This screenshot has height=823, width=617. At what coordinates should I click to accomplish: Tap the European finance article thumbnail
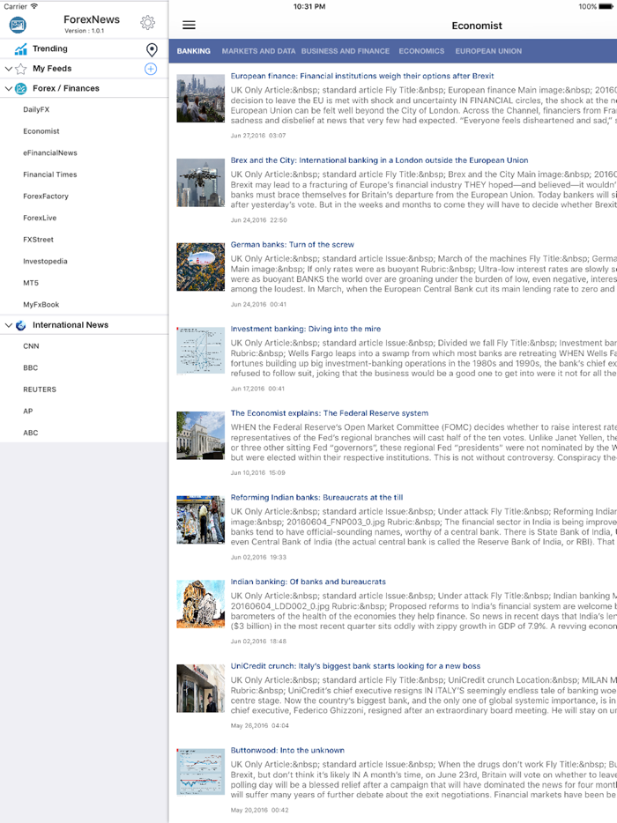pyautogui.click(x=201, y=98)
